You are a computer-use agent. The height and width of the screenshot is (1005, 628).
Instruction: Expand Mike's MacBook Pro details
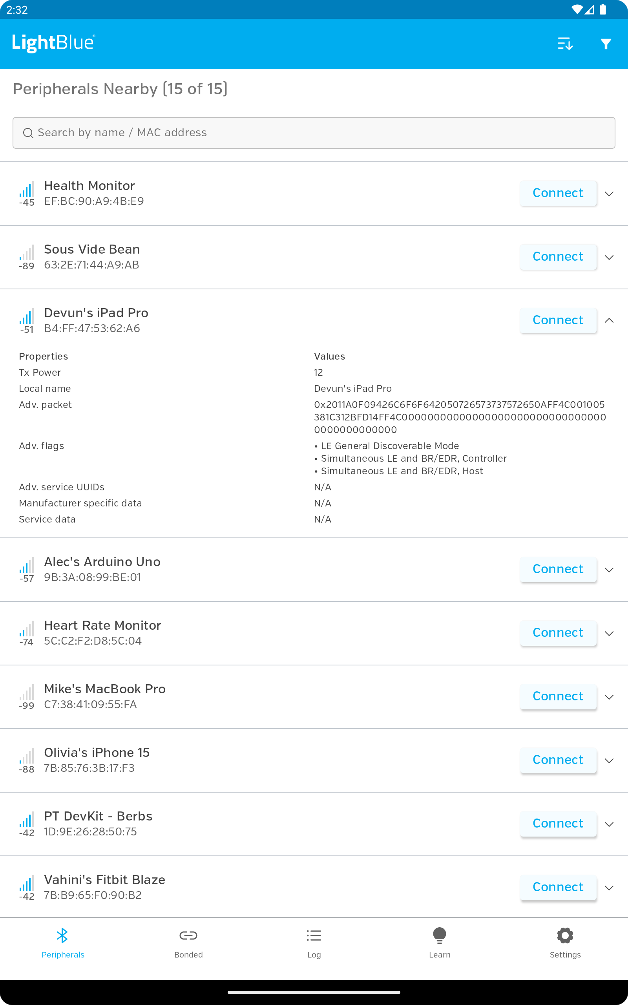click(x=609, y=696)
